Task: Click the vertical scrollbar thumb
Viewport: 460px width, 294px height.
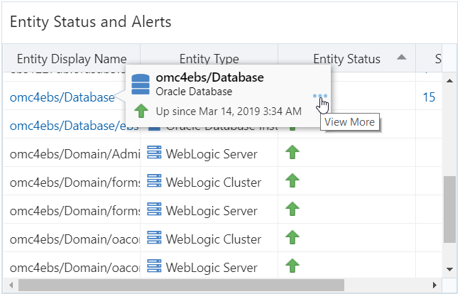Action: [449, 209]
